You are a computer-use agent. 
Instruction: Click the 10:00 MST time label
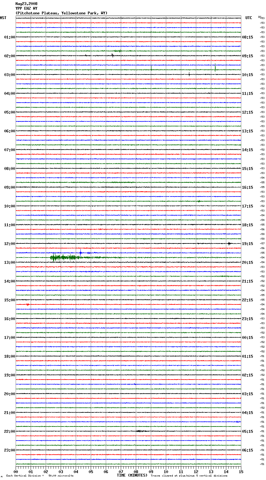[9, 206]
